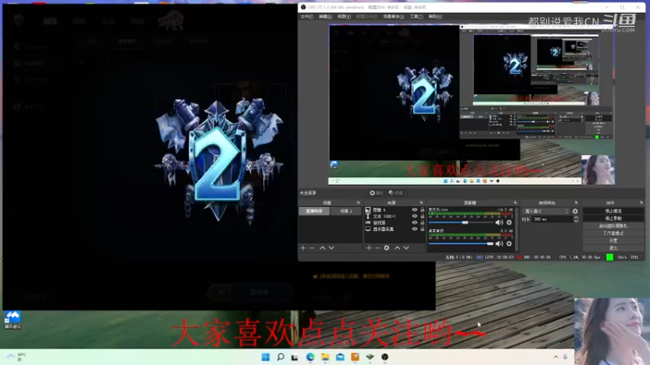Screen dimensions: 650x365
Task: Pop out the scenes dock panel
Action: 358,203
